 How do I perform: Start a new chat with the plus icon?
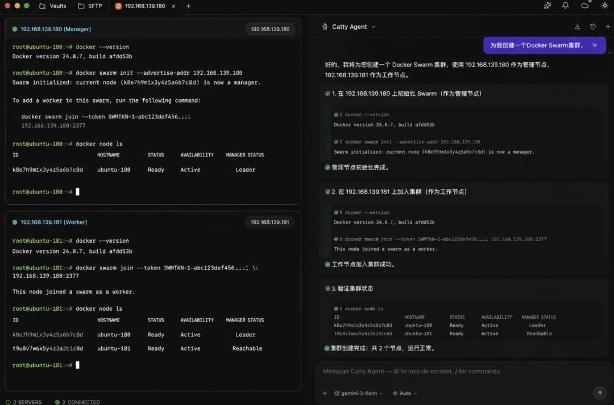coord(608,27)
